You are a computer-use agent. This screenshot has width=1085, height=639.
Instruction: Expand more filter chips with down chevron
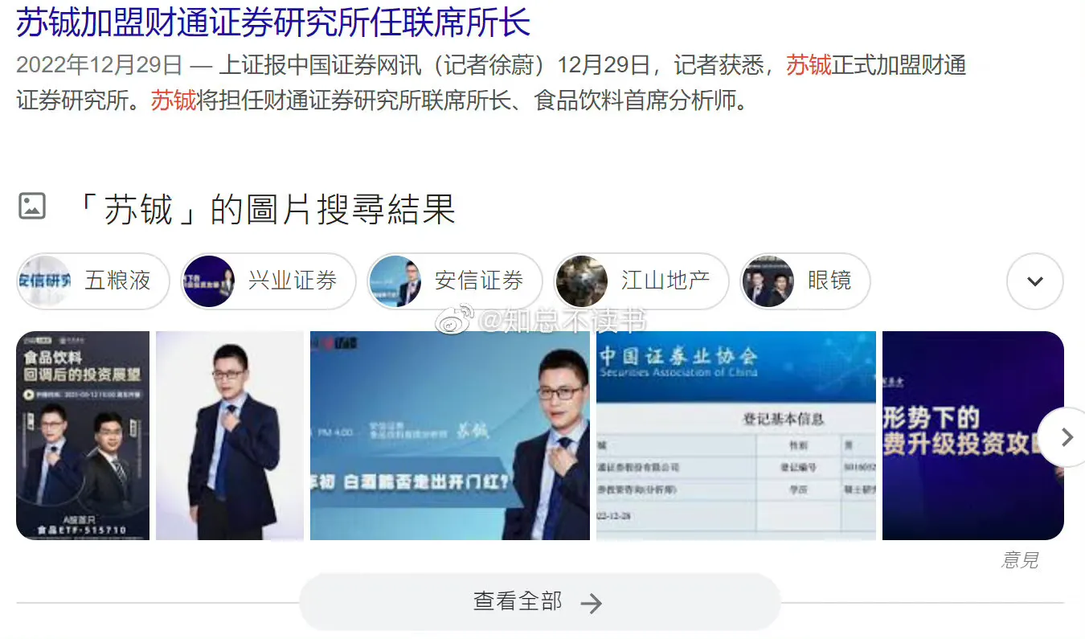point(1035,281)
